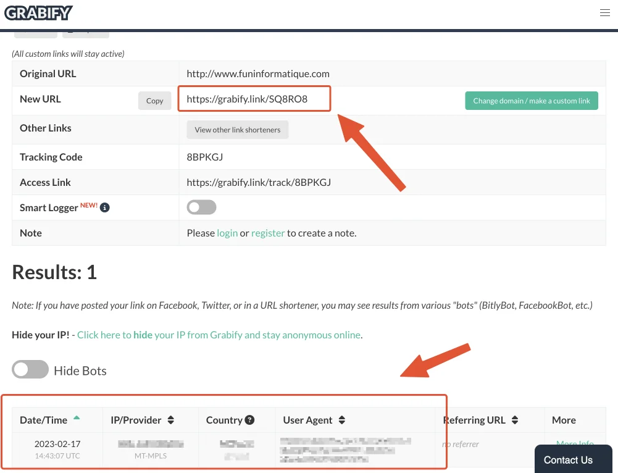
Task: Click the tracking code 8BPKGJ value
Action: 205,157
